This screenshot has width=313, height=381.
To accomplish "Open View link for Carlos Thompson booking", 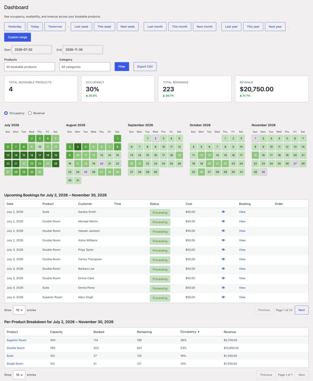I will pos(242,259).
